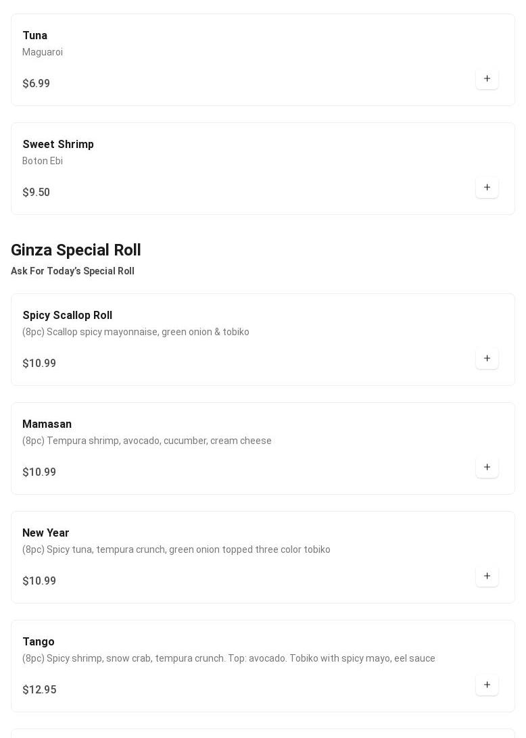Click the Sweet Shrimp $9.50 price
Image resolution: width=526 pixels, height=738 pixels.
[x=37, y=193]
